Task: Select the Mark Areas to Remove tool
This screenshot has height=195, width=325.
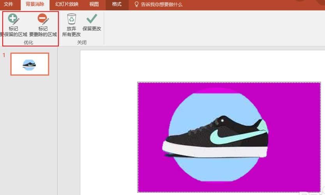Action: (43, 19)
